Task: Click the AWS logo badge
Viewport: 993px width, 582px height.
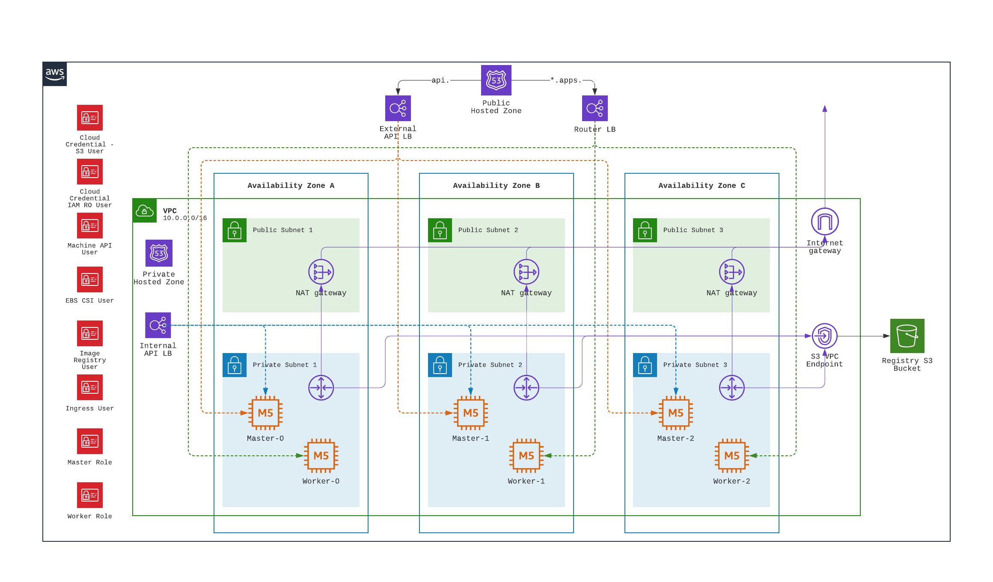Action: (x=55, y=74)
